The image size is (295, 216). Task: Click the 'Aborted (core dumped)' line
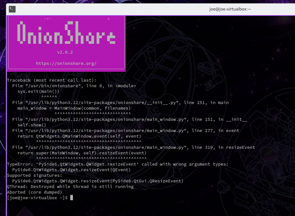(x=34, y=192)
